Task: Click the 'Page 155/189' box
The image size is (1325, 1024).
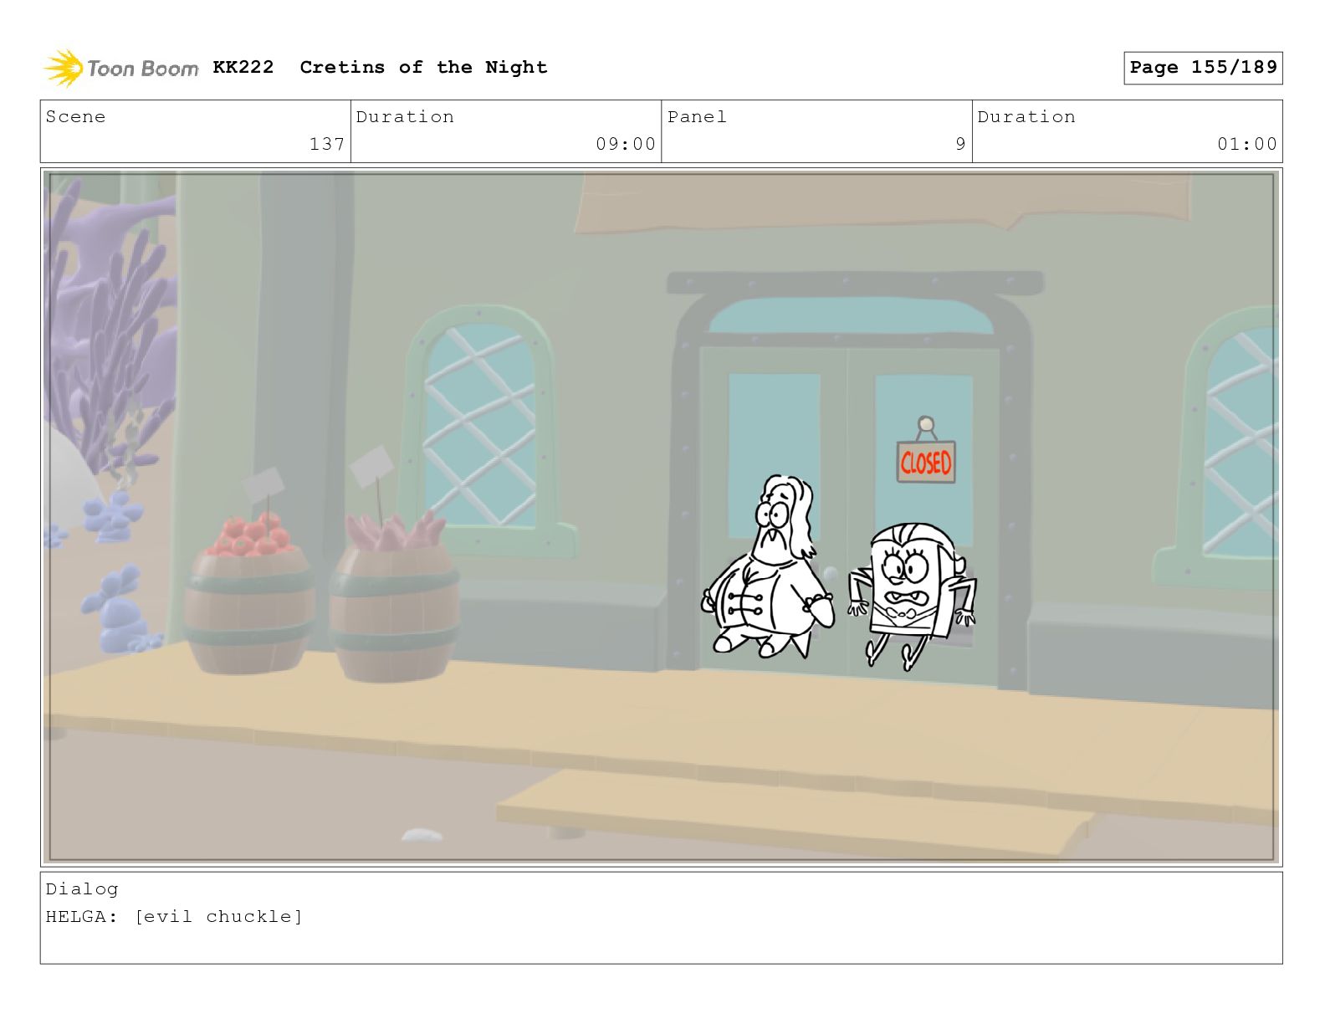Action: coord(1203,68)
